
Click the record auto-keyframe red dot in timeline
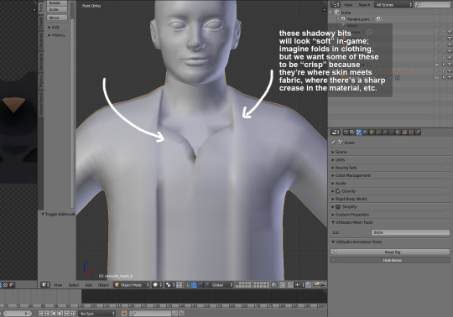click(x=124, y=314)
